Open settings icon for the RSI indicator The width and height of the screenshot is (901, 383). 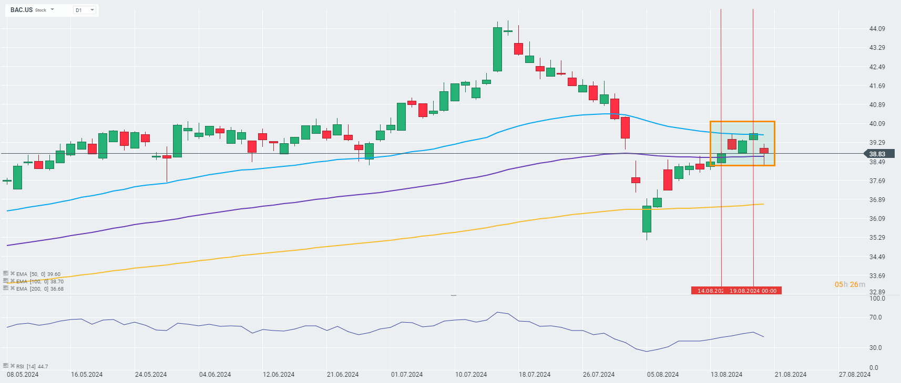(6, 366)
